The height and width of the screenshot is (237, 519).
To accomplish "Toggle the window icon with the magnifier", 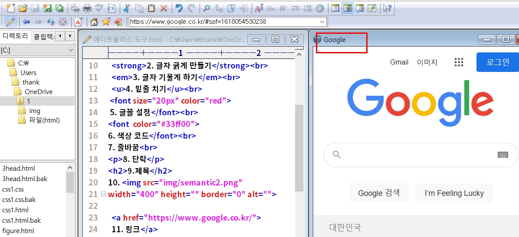I will pos(359,8).
